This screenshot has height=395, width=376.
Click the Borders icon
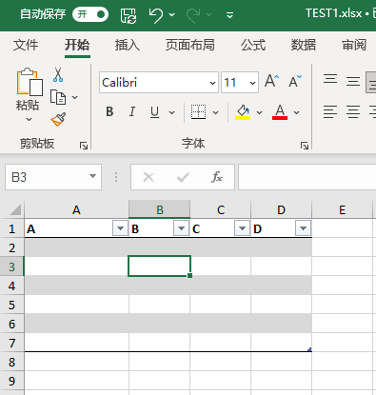[198, 112]
